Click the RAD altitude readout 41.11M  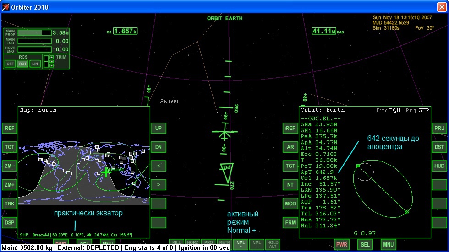(324, 31)
